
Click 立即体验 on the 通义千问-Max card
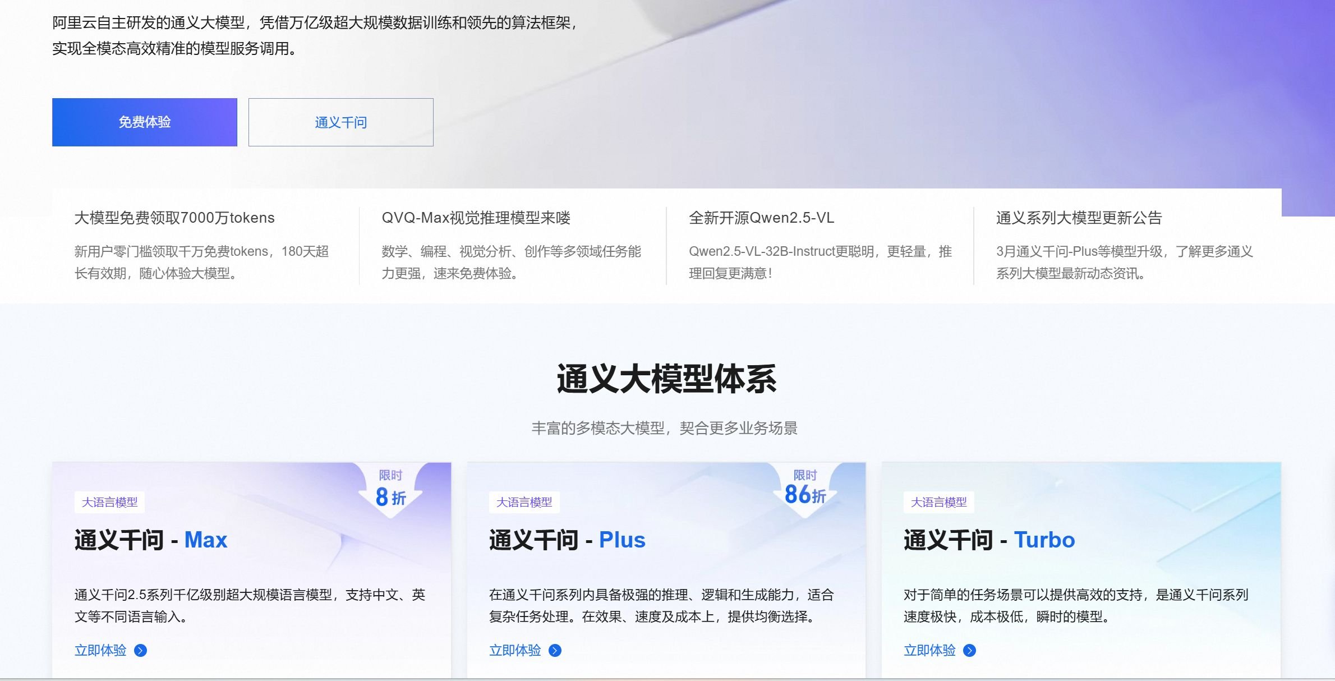[99, 650]
